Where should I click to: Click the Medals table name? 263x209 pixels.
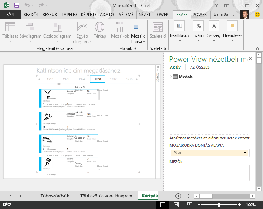coord(186,77)
